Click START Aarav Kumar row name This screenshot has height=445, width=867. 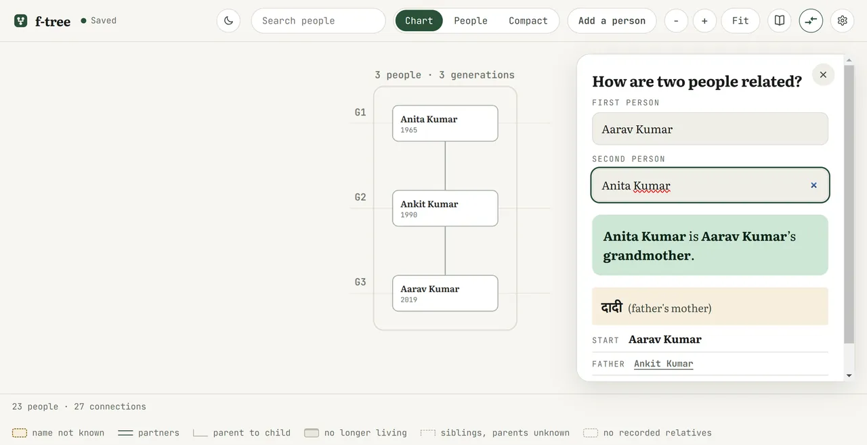[x=665, y=339]
